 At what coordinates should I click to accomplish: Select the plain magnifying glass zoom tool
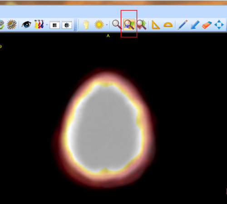(117, 25)
